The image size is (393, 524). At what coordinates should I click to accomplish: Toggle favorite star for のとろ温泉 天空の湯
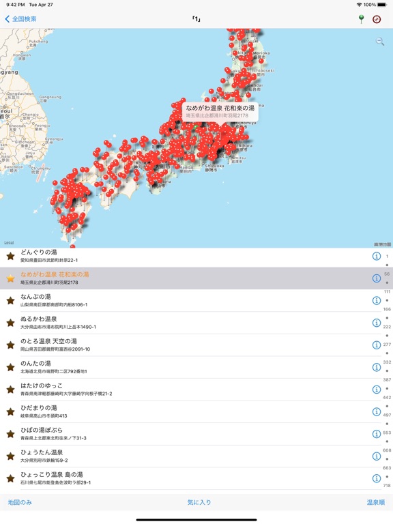(x=11, y=345)
